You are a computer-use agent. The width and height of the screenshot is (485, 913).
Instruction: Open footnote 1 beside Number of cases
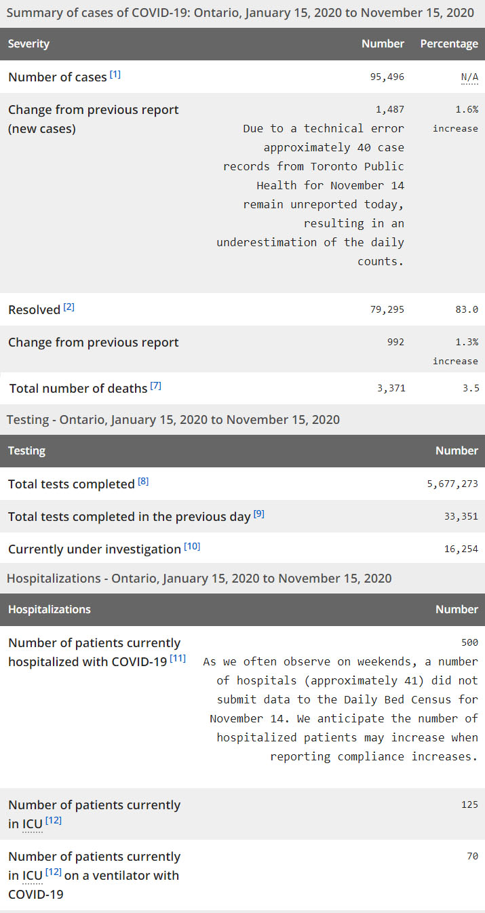click(115, 74)
